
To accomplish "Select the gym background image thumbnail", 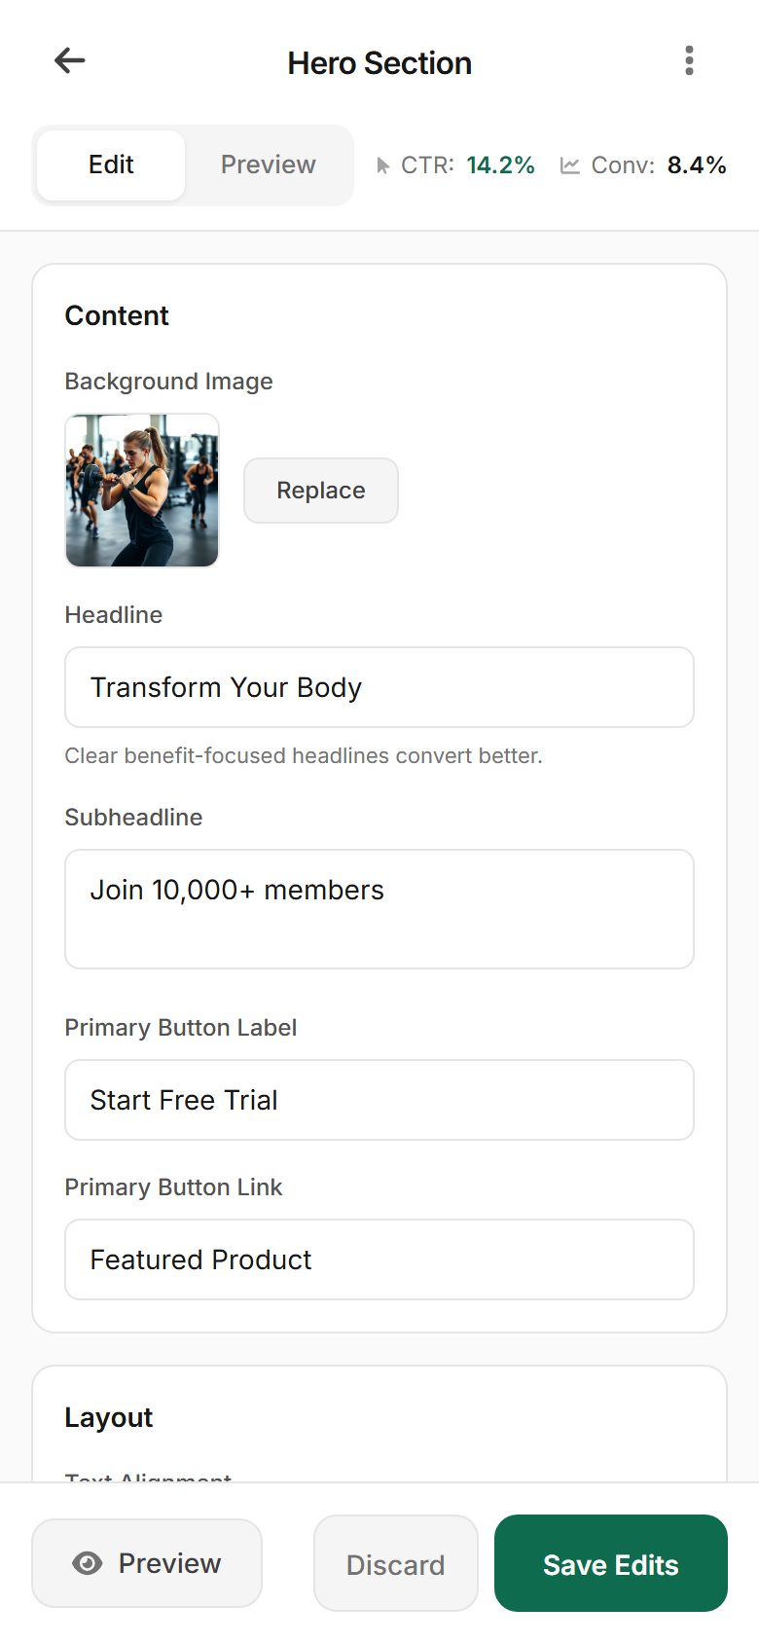I will (x=142, y=491).
